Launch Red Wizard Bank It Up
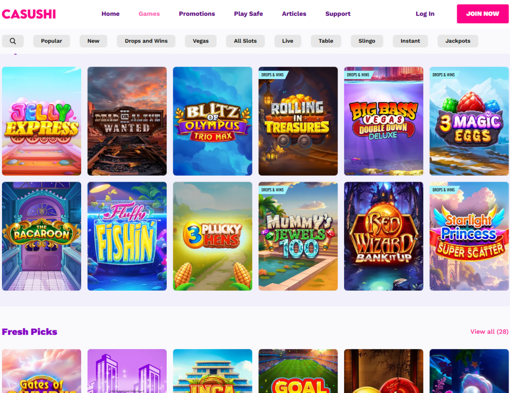510x393 pixels. click(x=383, y=236)
